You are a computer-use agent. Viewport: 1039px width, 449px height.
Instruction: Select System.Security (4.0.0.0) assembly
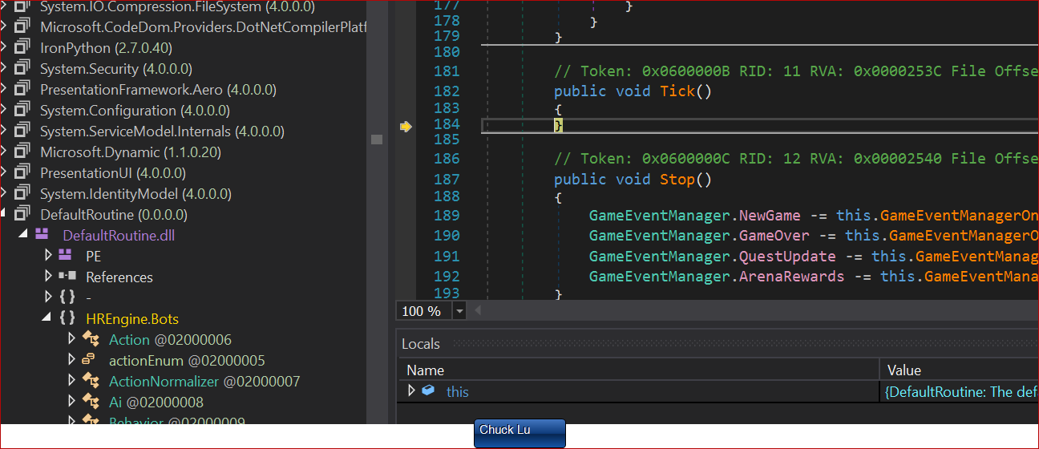click(116, 69)
